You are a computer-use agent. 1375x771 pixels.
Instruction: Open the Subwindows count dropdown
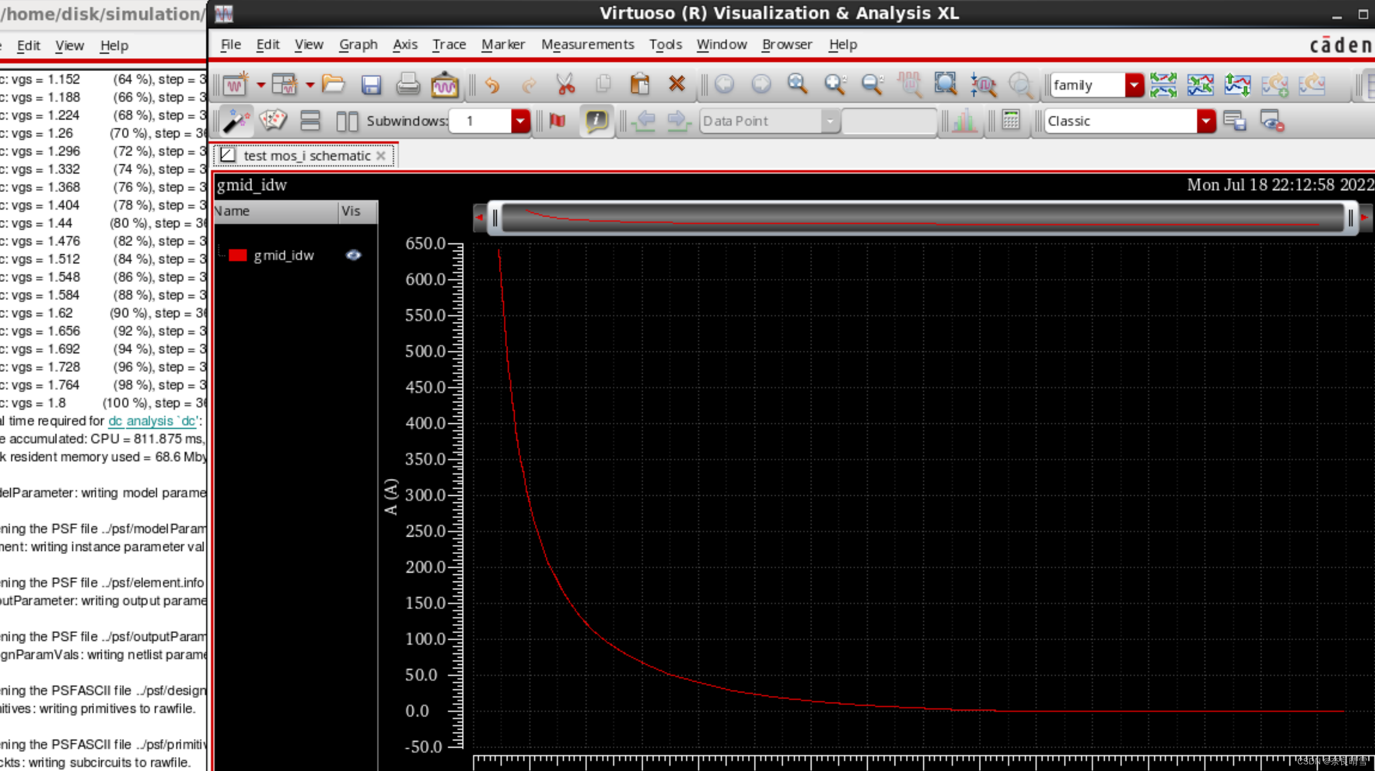coord(520,121)
